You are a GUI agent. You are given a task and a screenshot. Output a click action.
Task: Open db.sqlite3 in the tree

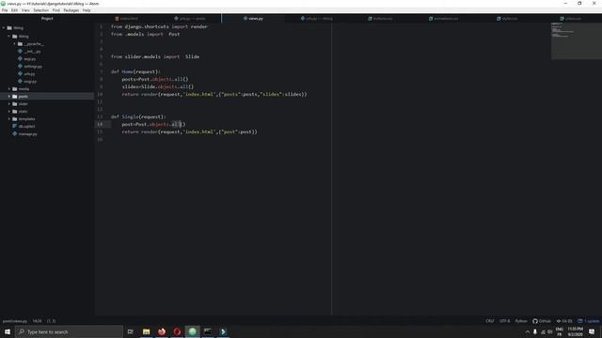[27, 127]
